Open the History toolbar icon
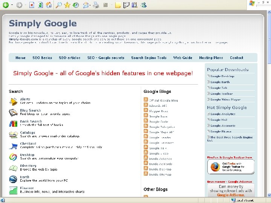This screenshot has width=271, height=203. pos(76,5)
